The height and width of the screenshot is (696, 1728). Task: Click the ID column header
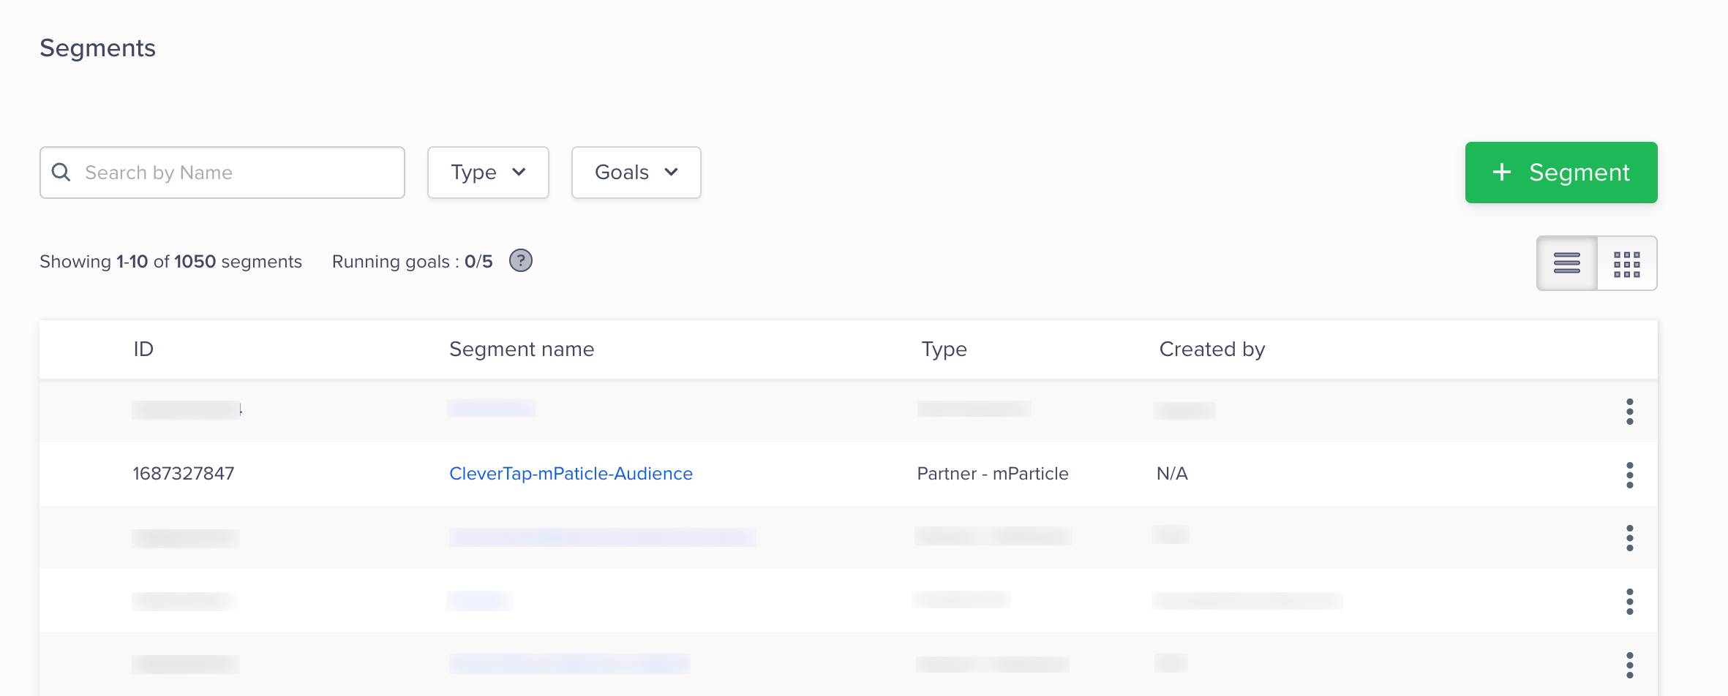(143, 349)
